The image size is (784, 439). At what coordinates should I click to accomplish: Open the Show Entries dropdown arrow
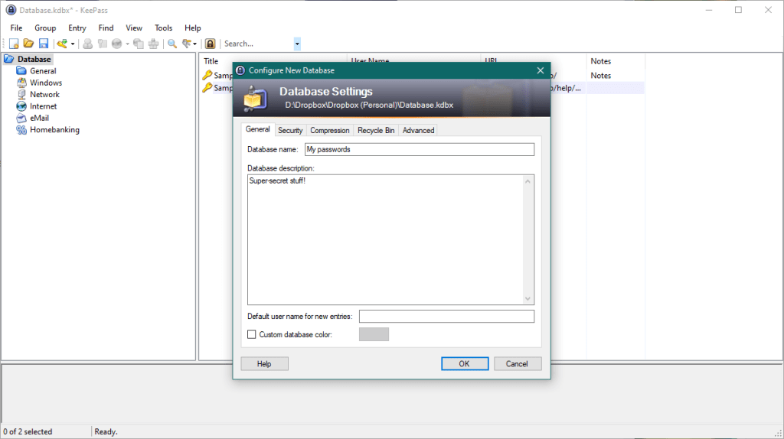tap(195, 44)
